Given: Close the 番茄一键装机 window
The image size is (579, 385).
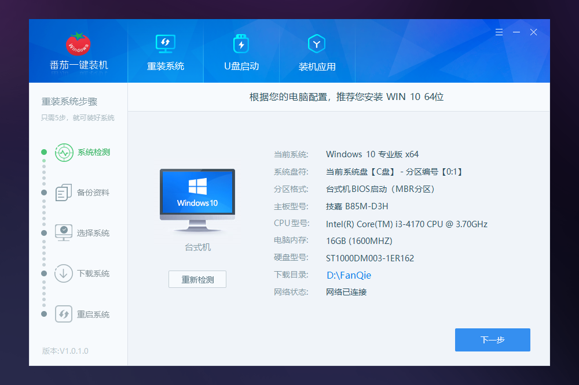Looking at the screenshot, I should click(534, 32).
